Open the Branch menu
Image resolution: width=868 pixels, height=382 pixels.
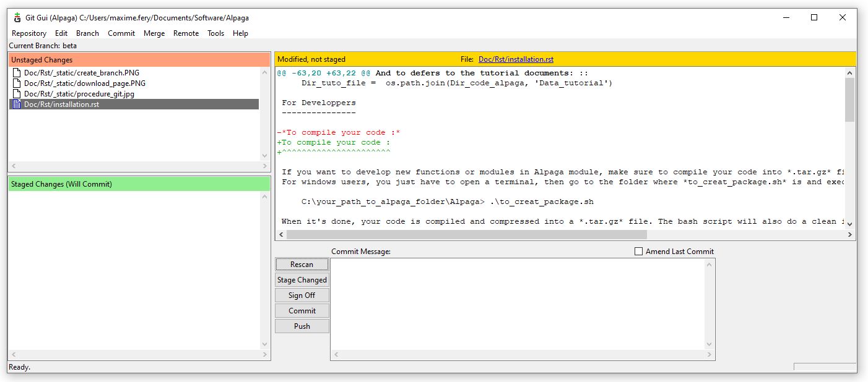(87, 33)
